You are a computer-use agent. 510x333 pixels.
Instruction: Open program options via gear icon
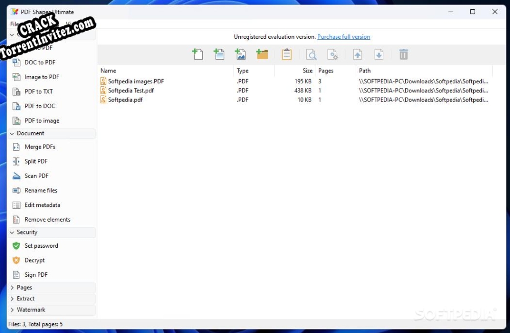point(333,54)
